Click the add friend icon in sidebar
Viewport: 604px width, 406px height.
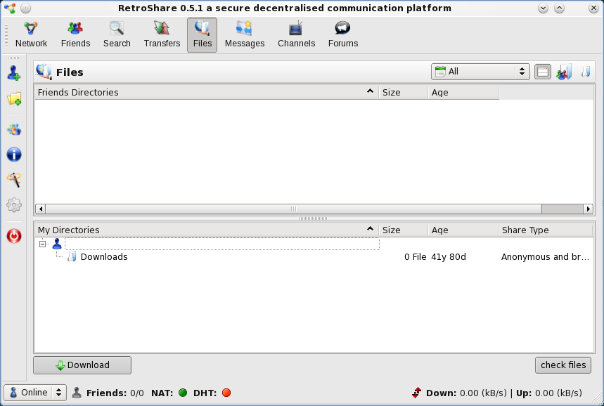point(14,73)
